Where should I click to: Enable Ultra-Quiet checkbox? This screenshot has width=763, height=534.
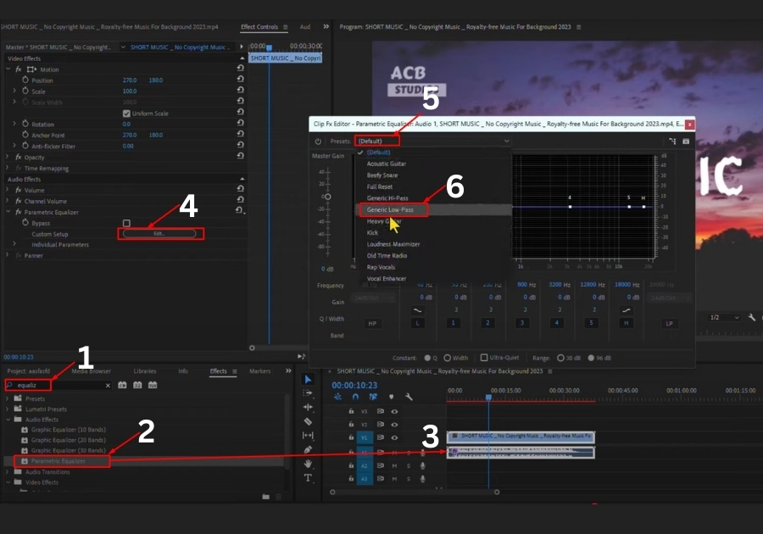click(x=484, y=358)
